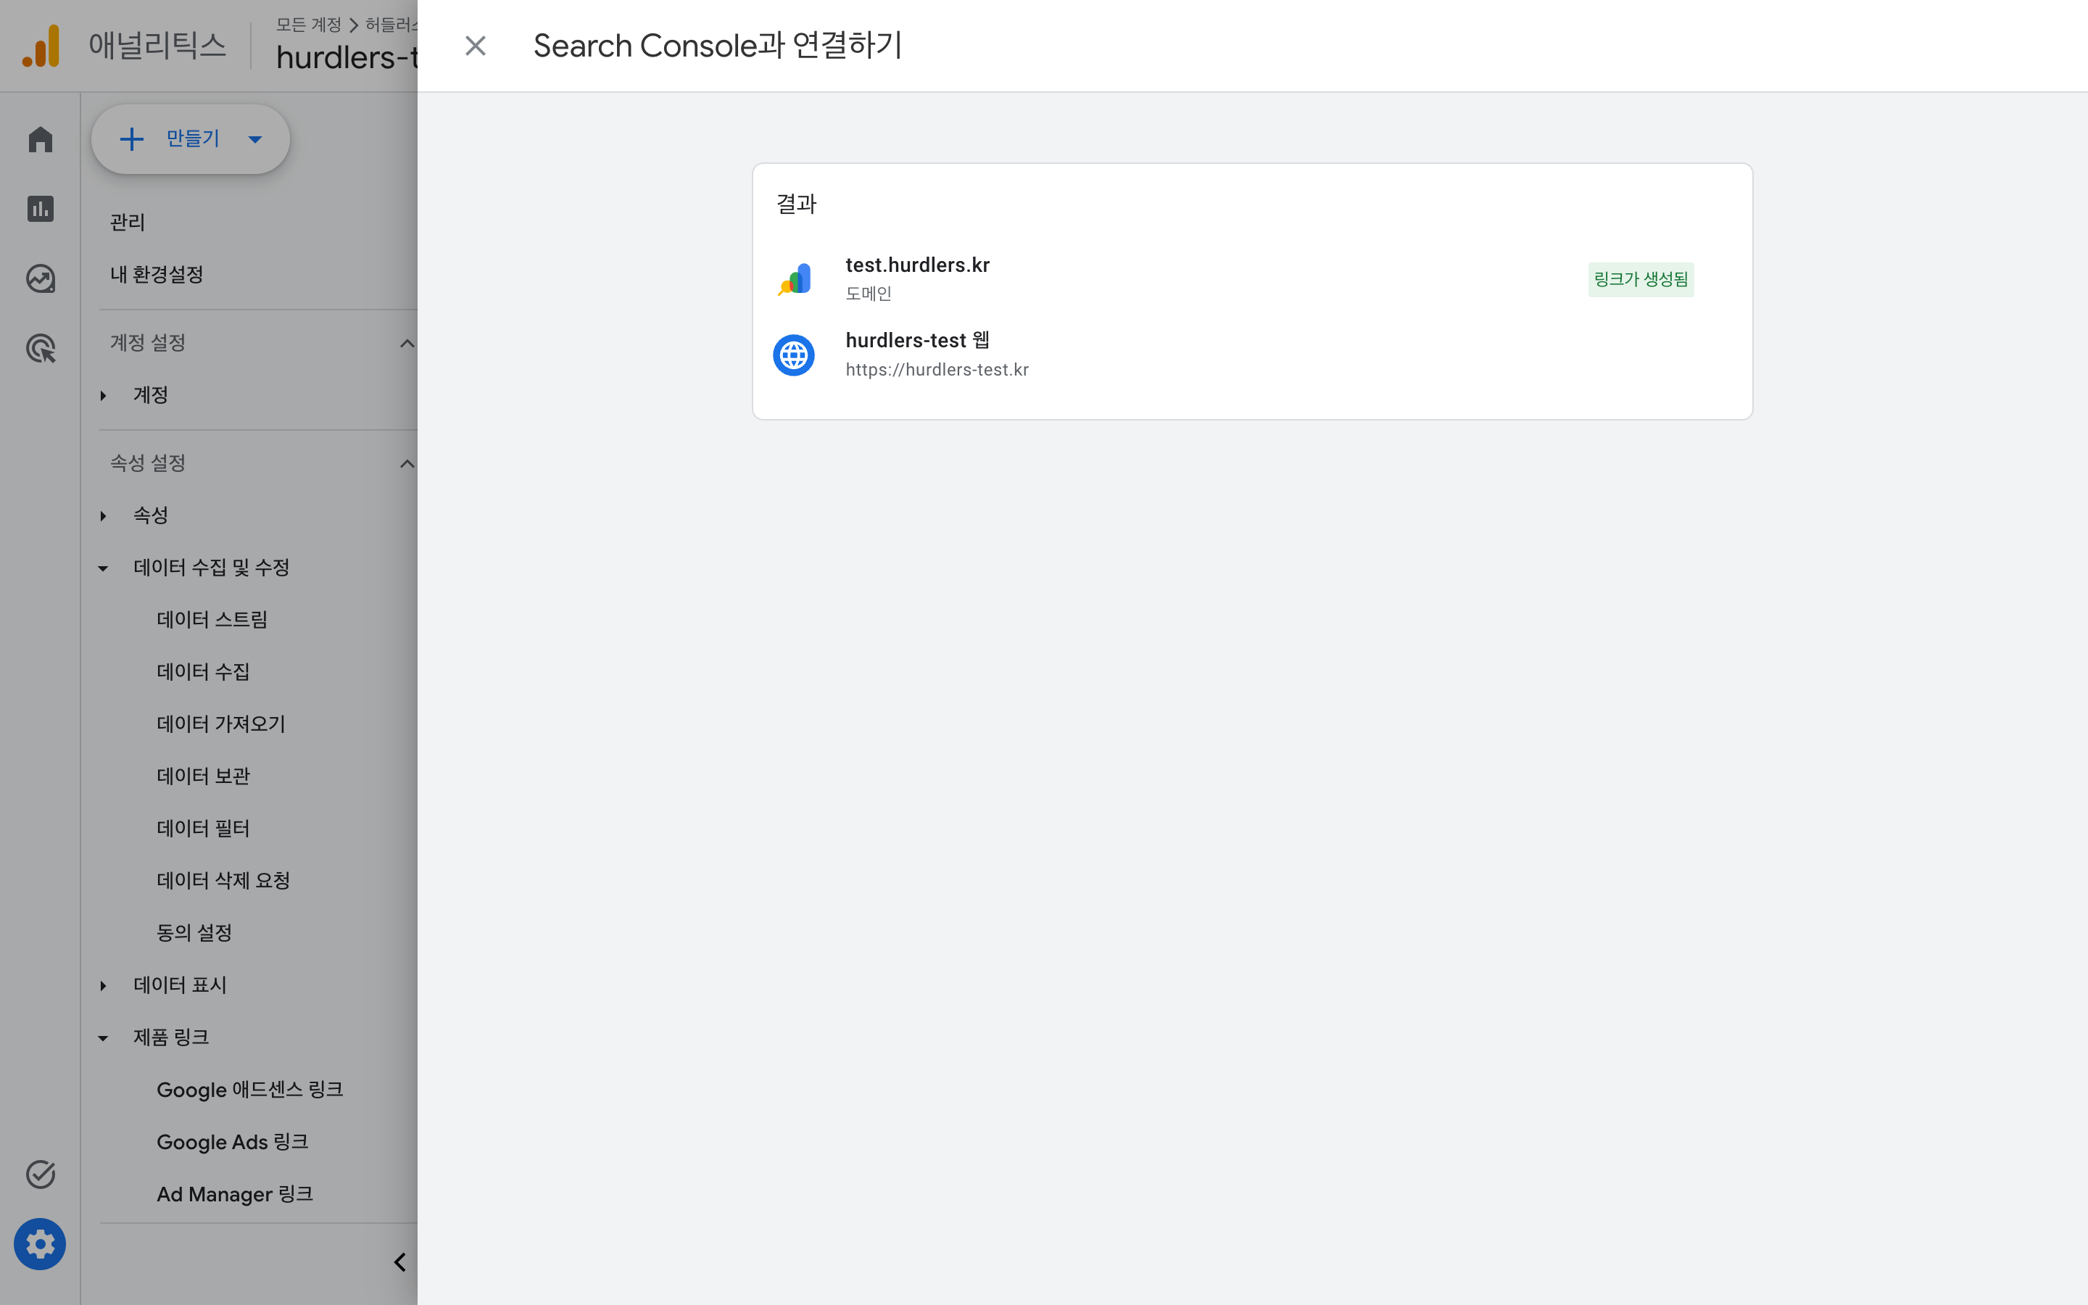The image size is (2088, 1305).
Task: Expand the 속성 tree item
Action: (103, 515)
